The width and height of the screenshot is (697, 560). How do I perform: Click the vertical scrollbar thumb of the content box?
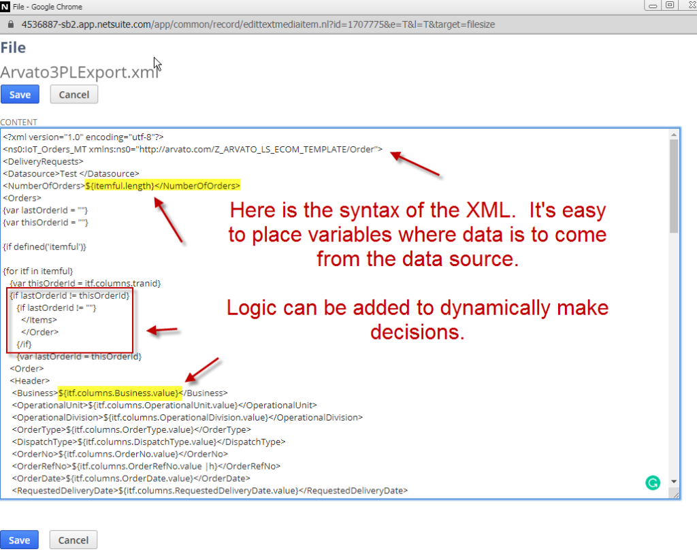click(x=674, y=186)
